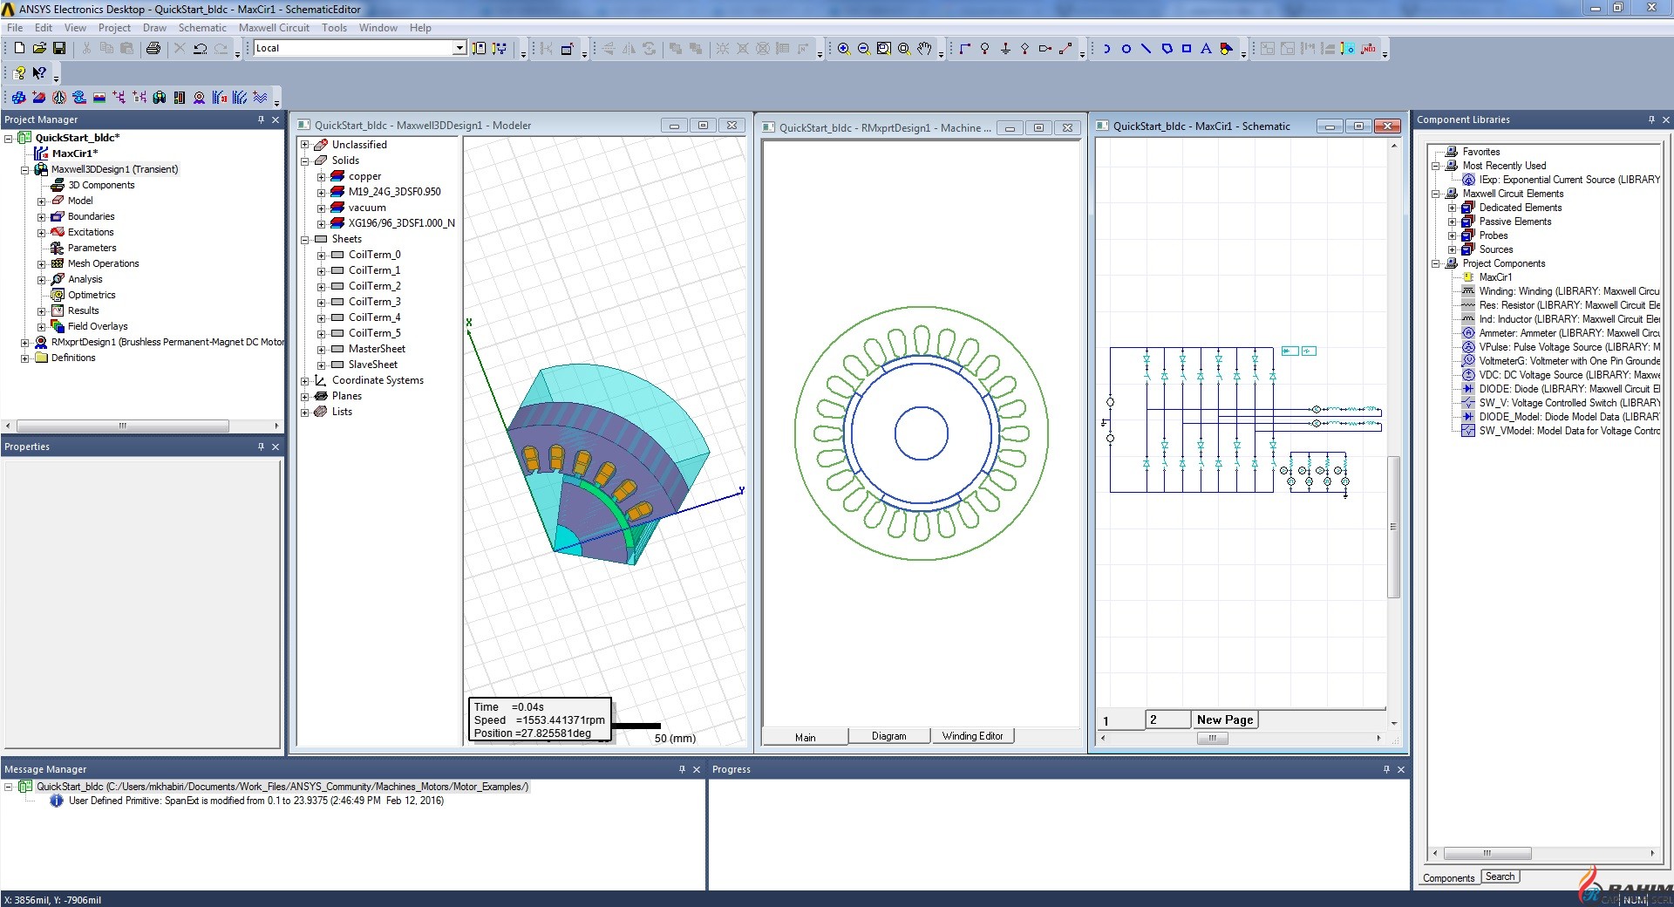Click the Project Manager horizontal scrollbar

(123, 426)
